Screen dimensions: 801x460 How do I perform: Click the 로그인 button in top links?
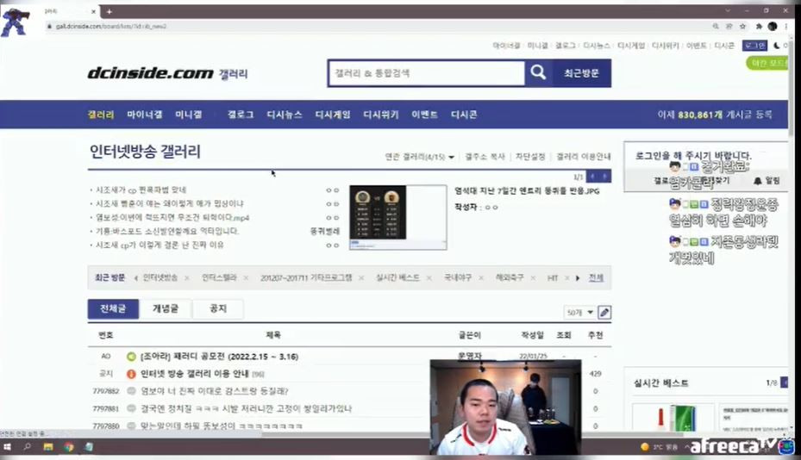(754, 46)
